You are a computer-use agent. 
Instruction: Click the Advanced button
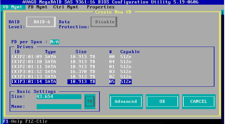click(x=126, y=101)
